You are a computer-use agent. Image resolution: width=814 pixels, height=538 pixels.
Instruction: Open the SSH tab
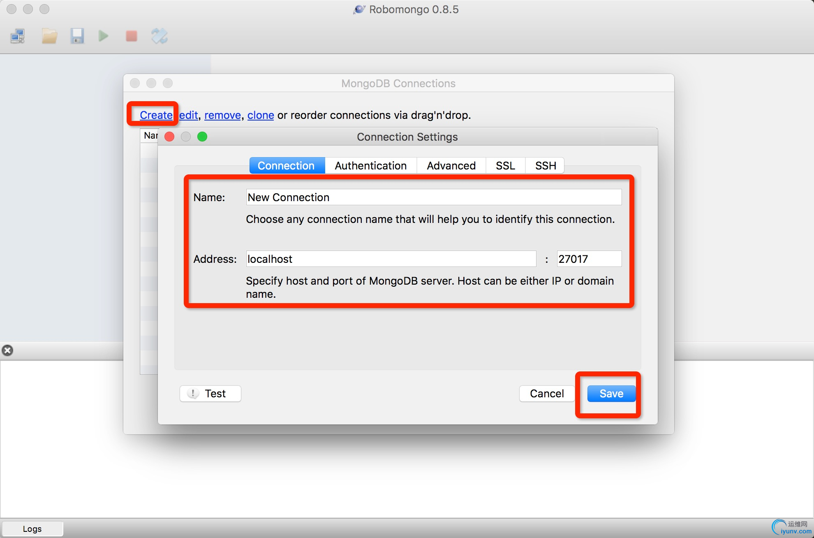click(x=545, y=165)
